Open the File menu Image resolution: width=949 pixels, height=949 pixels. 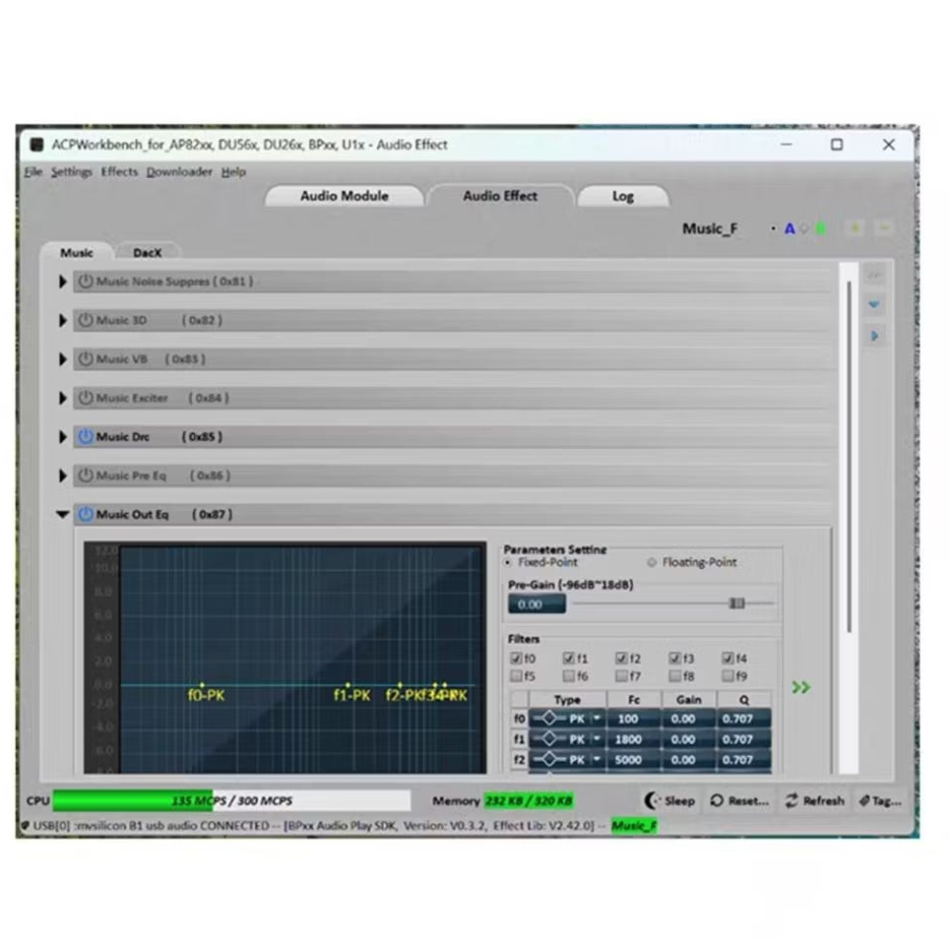[33, 172]
